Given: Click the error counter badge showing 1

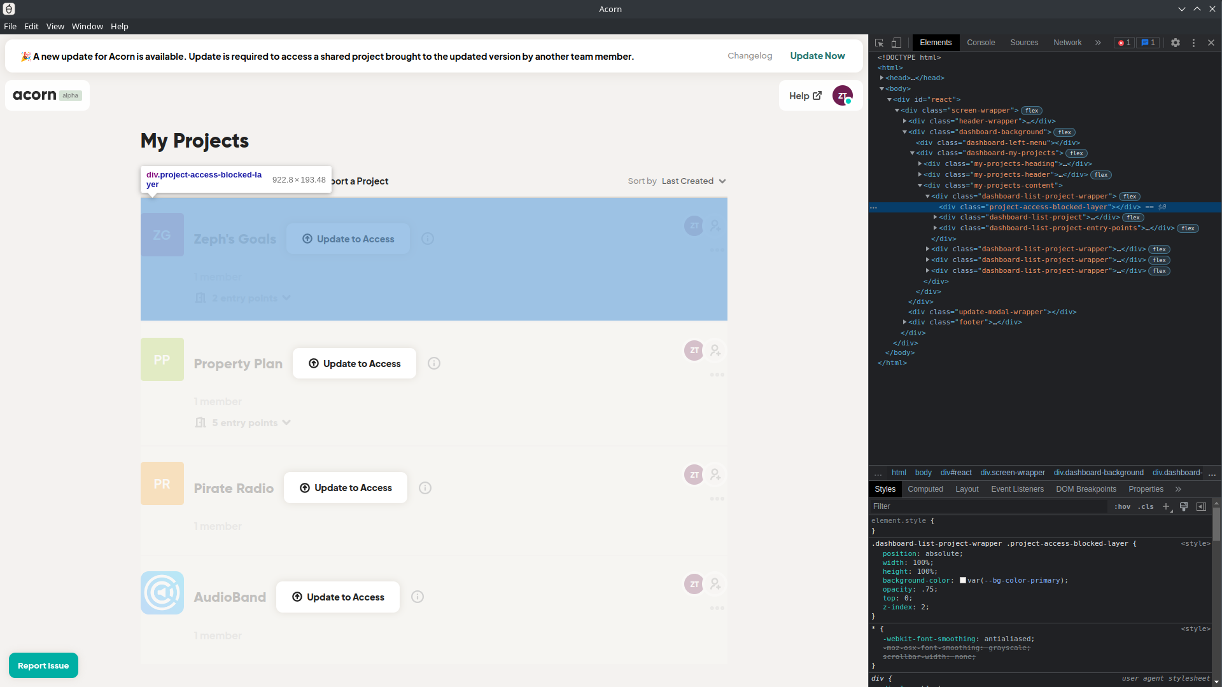Looking at the screenshot, I should tap(1123, 43).
